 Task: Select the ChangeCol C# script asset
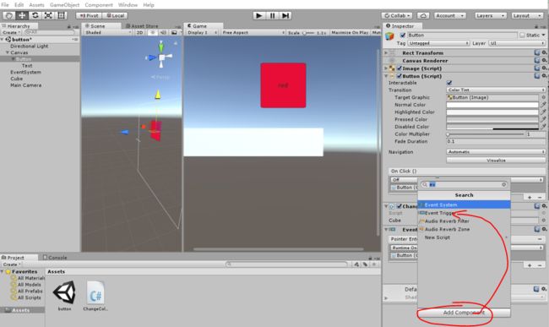pos(95,295)
